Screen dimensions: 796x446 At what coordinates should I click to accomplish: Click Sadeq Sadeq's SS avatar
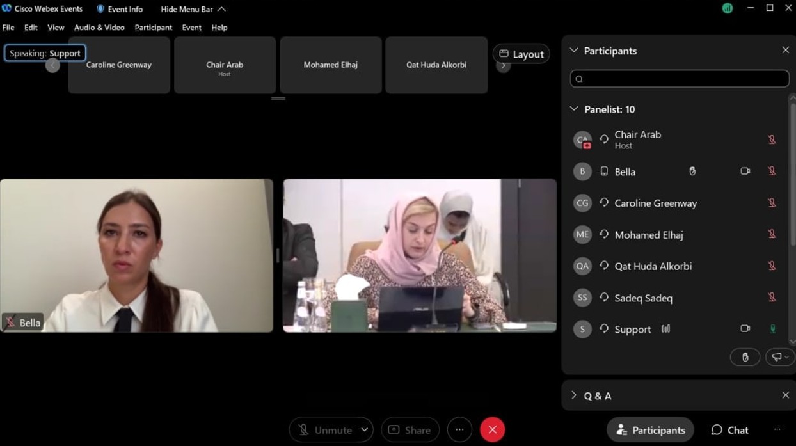click(x=582, y=298)
